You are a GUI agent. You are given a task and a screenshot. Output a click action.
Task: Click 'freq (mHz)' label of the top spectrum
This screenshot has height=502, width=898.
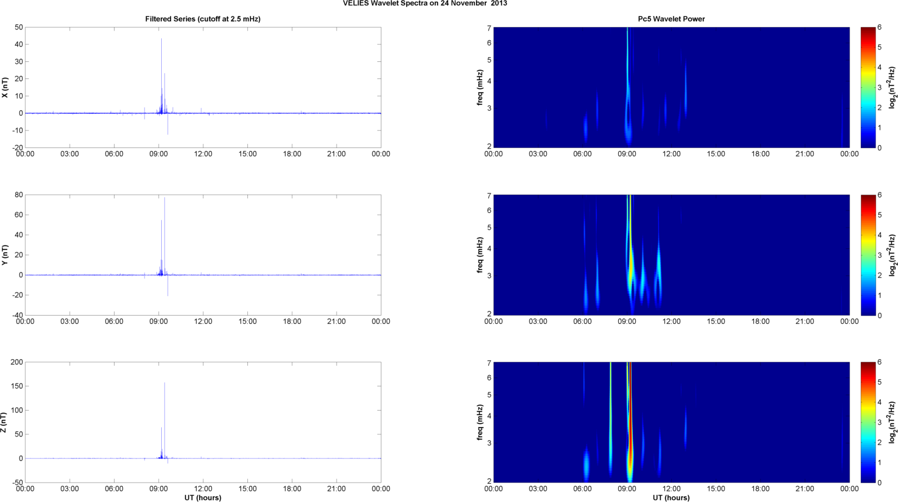tap(481, 87)
